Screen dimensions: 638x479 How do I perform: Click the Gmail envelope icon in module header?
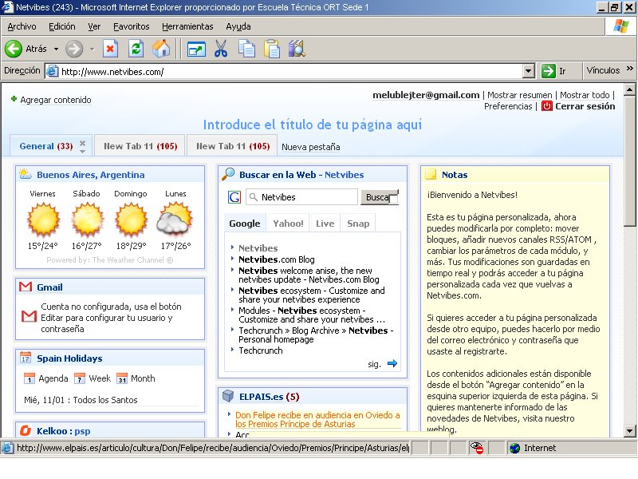[26, 287]
